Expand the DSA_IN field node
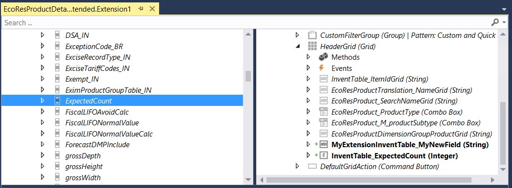This screenshot has width=512, height=188. (x=42, y=35)
